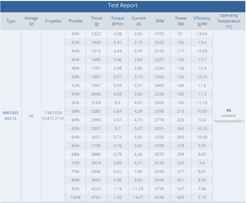The height and width of the screenshot is (203, 246).
Task: Click the Propeller column header
Action: 53,21
